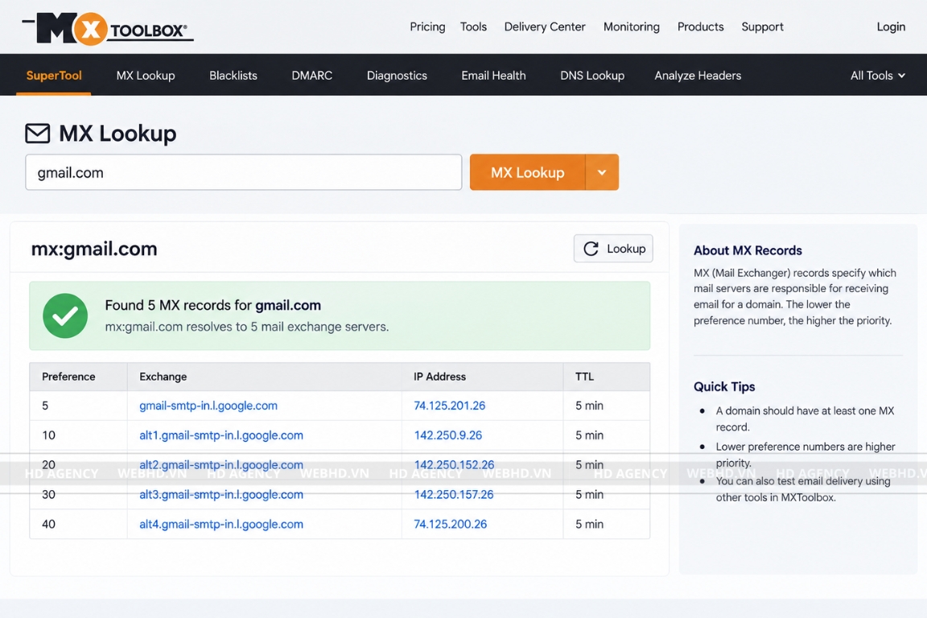Click the green checkmark success icon
927x618 pixels.
pos(65,315)
